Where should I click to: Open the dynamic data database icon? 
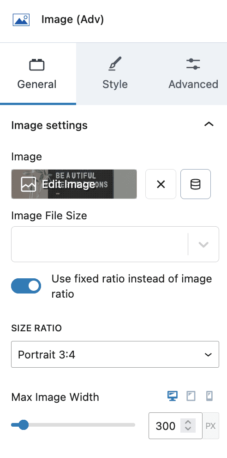tap(196, 184)
